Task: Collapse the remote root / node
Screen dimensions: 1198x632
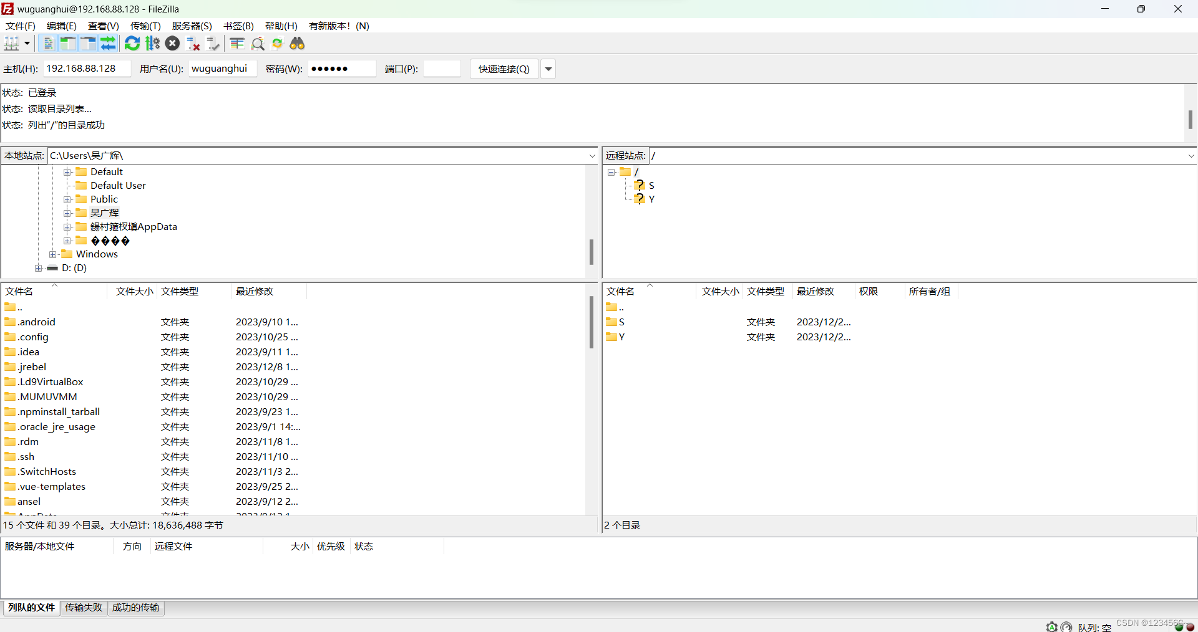Action: tap(611, 172)
